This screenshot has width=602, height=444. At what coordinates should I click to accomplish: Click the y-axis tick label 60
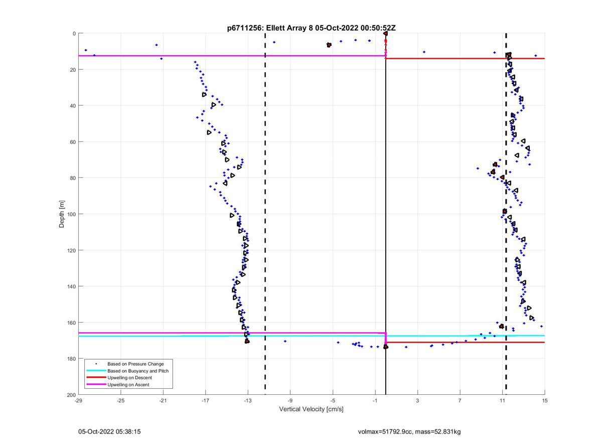tap(73, 142)
